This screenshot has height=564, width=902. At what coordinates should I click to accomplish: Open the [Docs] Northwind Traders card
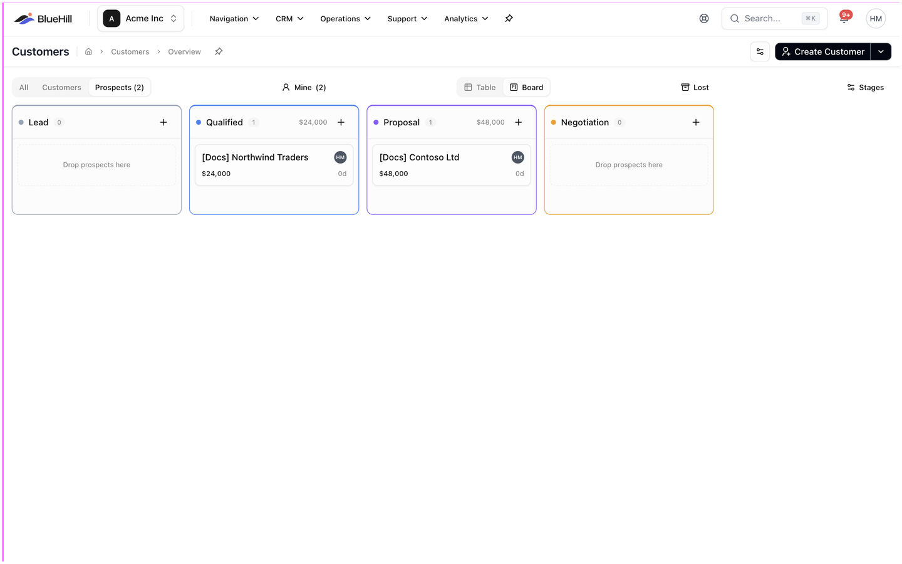pos(274,165)
